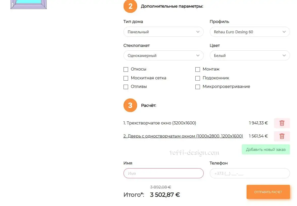This screenshot has height=206, width=297.
Task: Expand the Цвет color dropdown
Action: 250,56
